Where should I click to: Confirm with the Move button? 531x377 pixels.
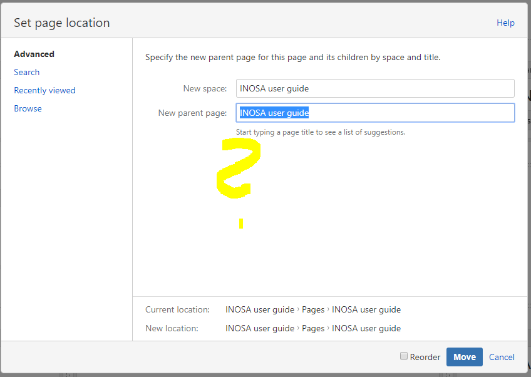click(x=464, y=357)
